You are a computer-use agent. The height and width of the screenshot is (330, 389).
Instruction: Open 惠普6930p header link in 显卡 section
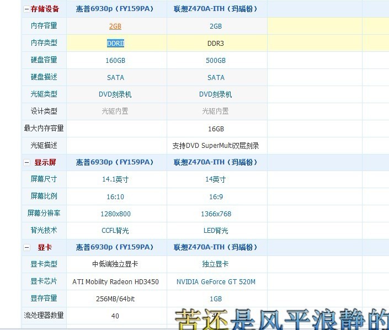pyautogui.click(x=115, y=247)
